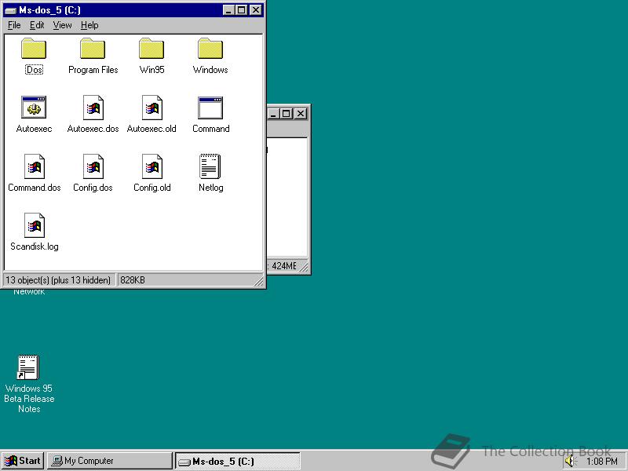The height and width of the screenshot is (471, 628).
Task: Open the Edit menu
Action: (x=37, y=25)
